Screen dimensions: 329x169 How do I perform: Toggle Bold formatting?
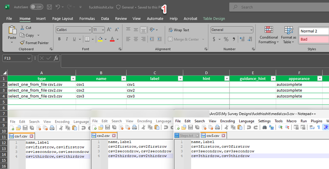pos(59,39)
